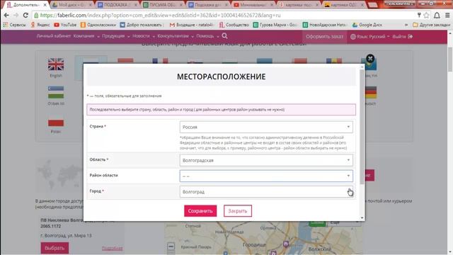Click the saved-password key icon
This screenshot has width=453, height=255.
(x=419, y=16)
